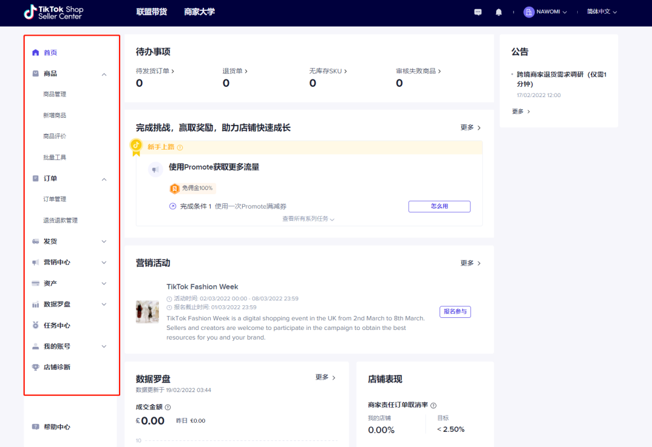Click the £0.00 成交金额 value
652x447 pixels.
[150, 421]
